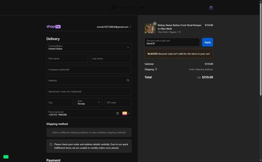Click the Phone (optional) field

89,113
